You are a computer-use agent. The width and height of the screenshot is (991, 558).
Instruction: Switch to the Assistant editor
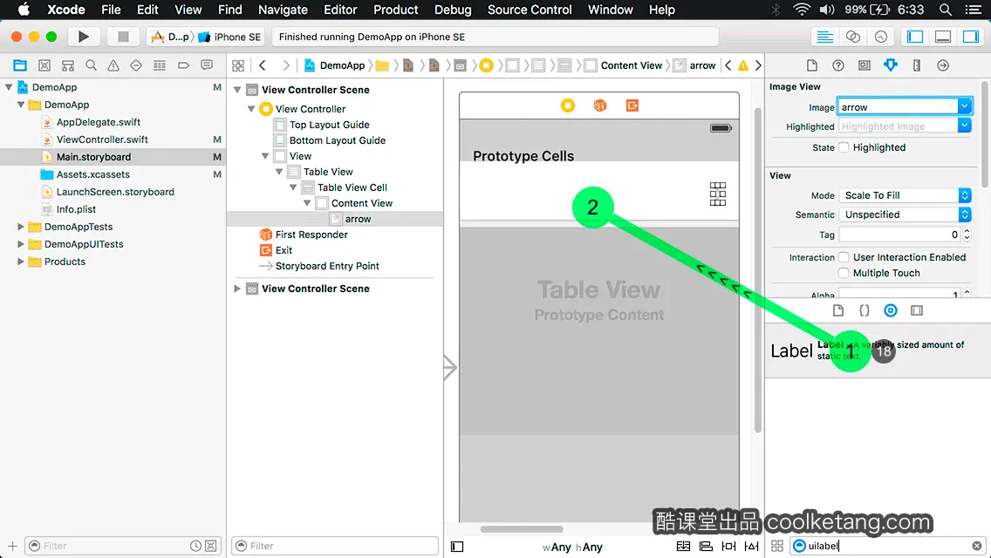pyautogui.click(x=852, y=37)
